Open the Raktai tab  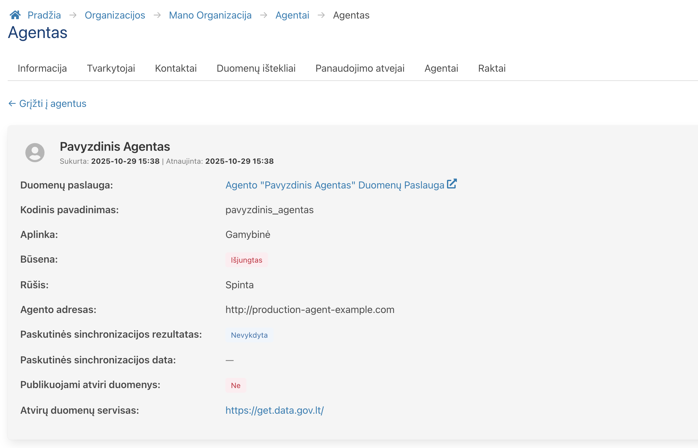click(492, 68)
